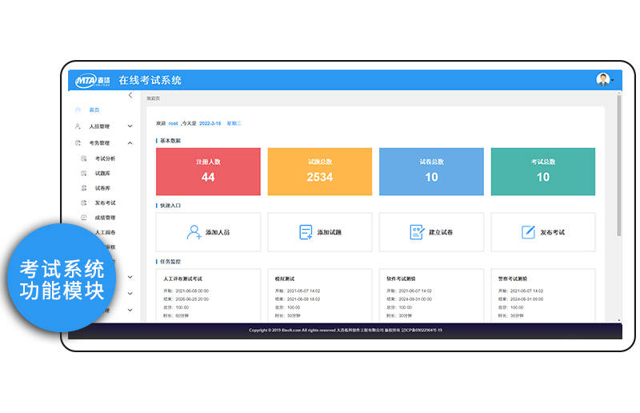The width and height of the screenshot is (640, 413).
Task: Click the 添加试题 document icon
Action: point(306,232)
